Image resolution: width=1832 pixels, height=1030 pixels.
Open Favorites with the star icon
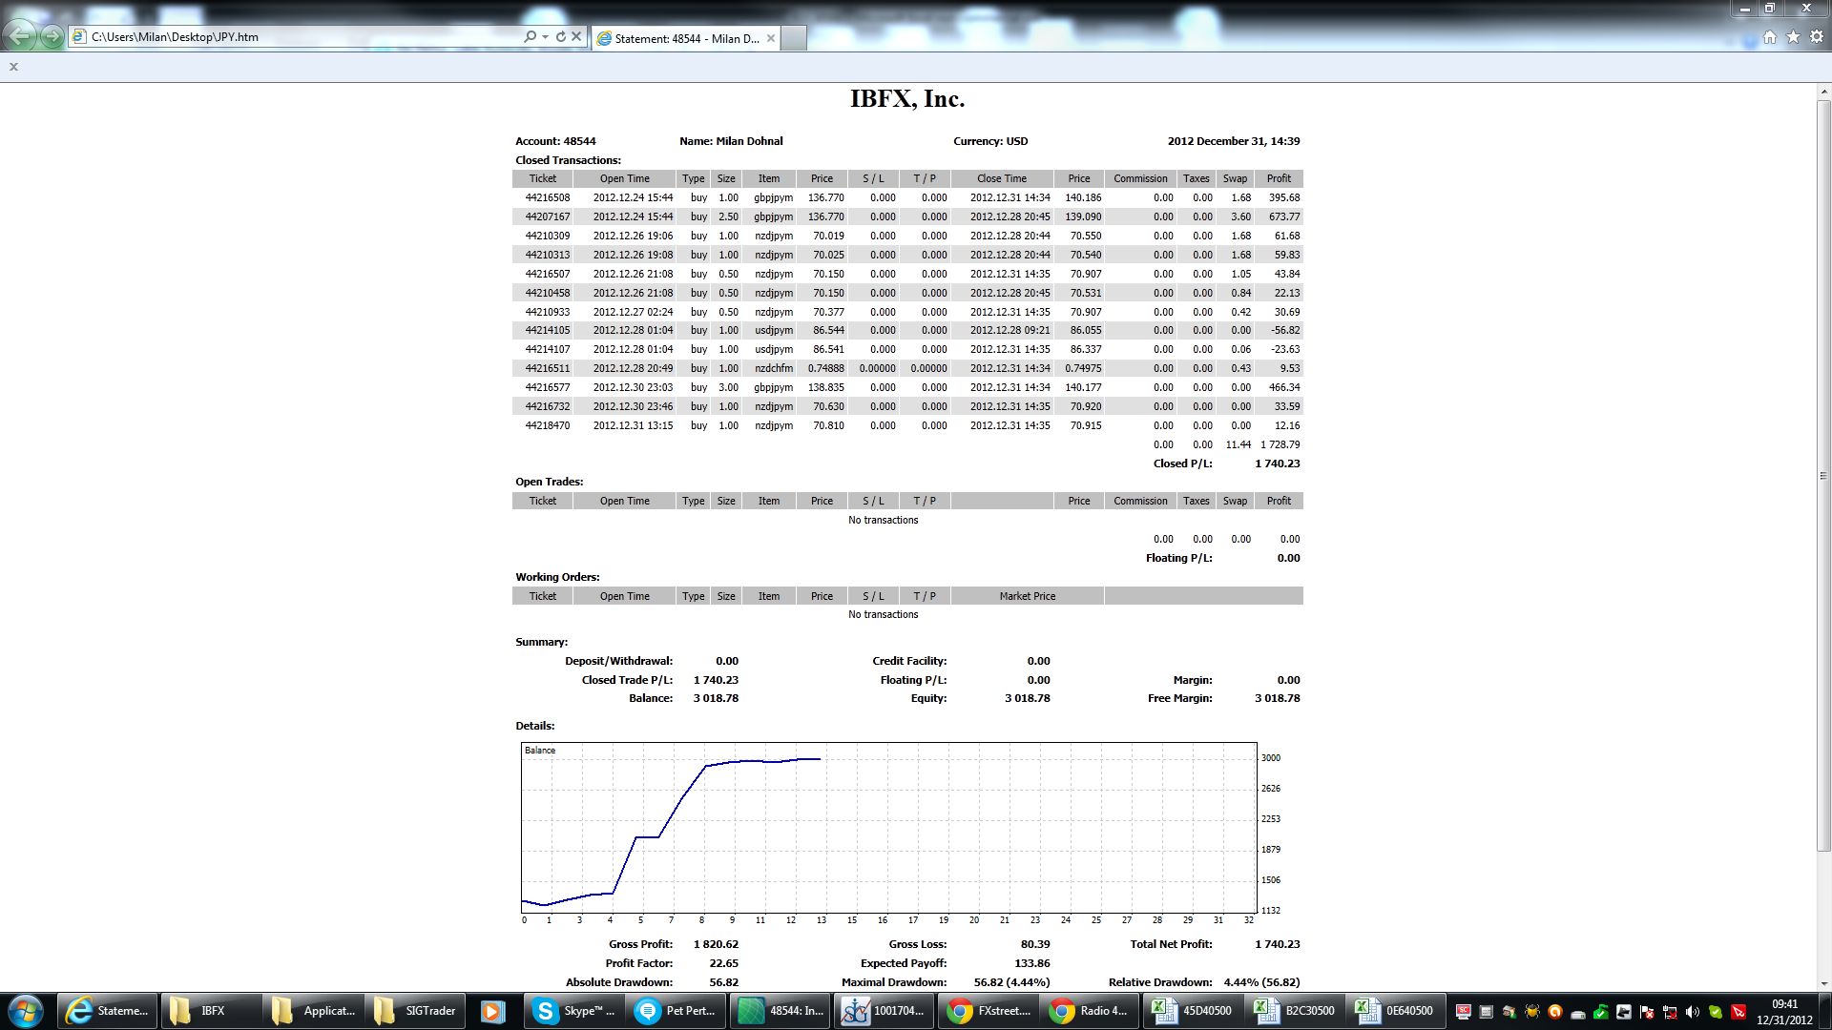click(1793, 37)
